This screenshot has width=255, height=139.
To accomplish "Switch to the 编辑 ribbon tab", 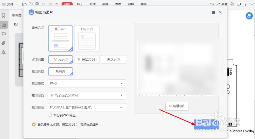I will coord(105,5).
